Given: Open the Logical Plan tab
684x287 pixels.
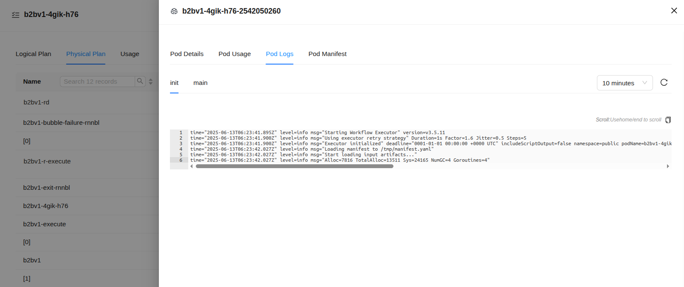Looking at the screenshot, I should (33, 54).
